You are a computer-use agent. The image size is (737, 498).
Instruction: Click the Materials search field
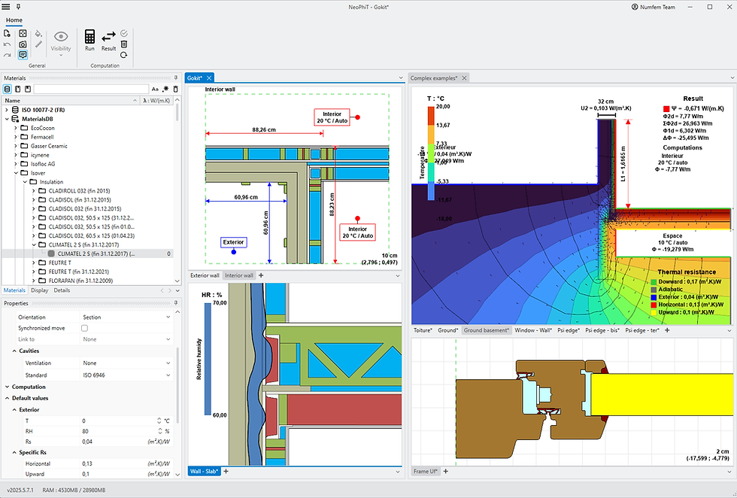pos(91,89)
